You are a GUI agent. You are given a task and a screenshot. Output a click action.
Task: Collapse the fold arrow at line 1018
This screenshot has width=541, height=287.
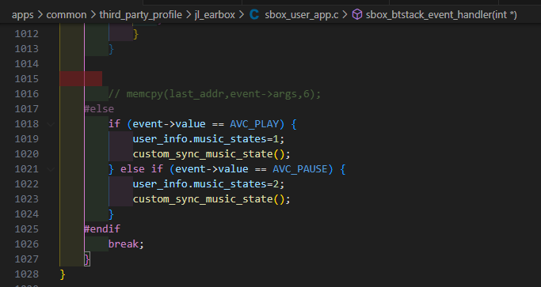point(51,124)
